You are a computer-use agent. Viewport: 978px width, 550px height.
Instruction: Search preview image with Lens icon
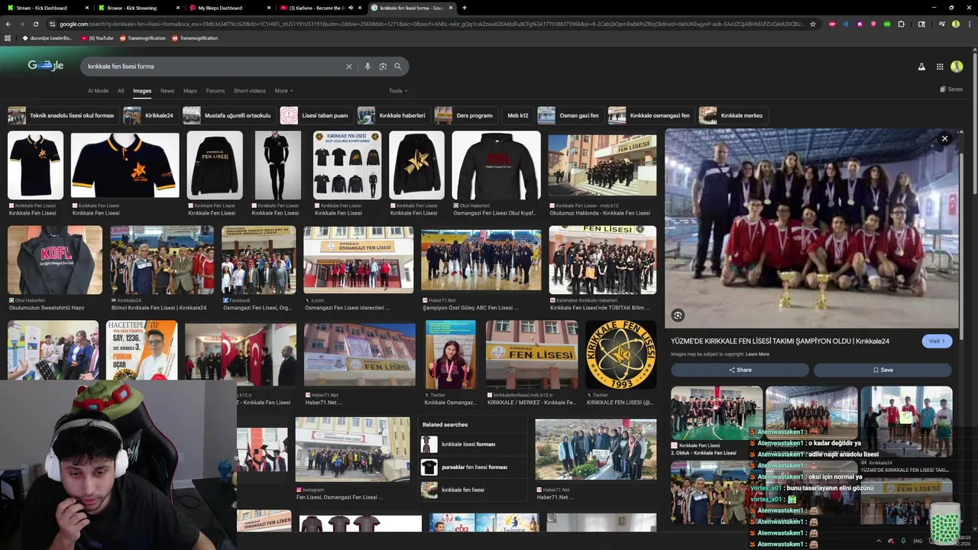click(678, 315)
